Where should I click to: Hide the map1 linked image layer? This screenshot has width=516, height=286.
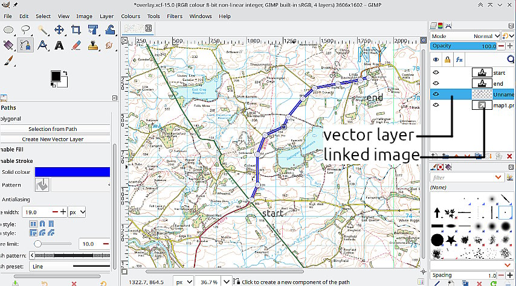(x=436, y=105)
